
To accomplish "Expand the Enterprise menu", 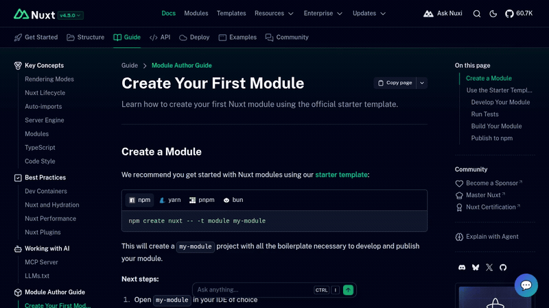I will 323,14.
